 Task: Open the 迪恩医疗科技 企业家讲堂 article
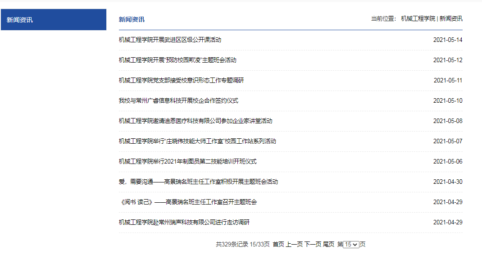pos(196,121)
